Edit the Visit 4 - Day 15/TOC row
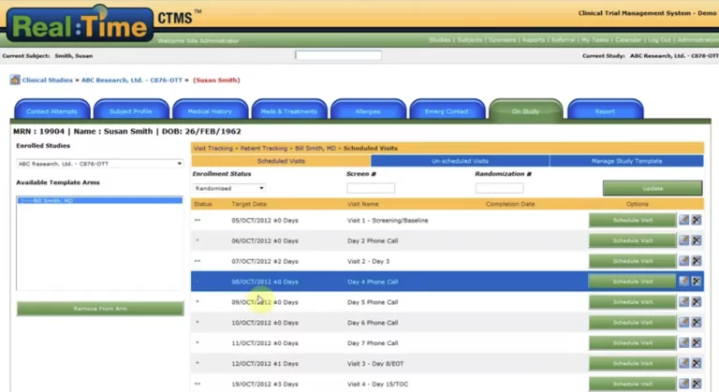 [683, 384]
